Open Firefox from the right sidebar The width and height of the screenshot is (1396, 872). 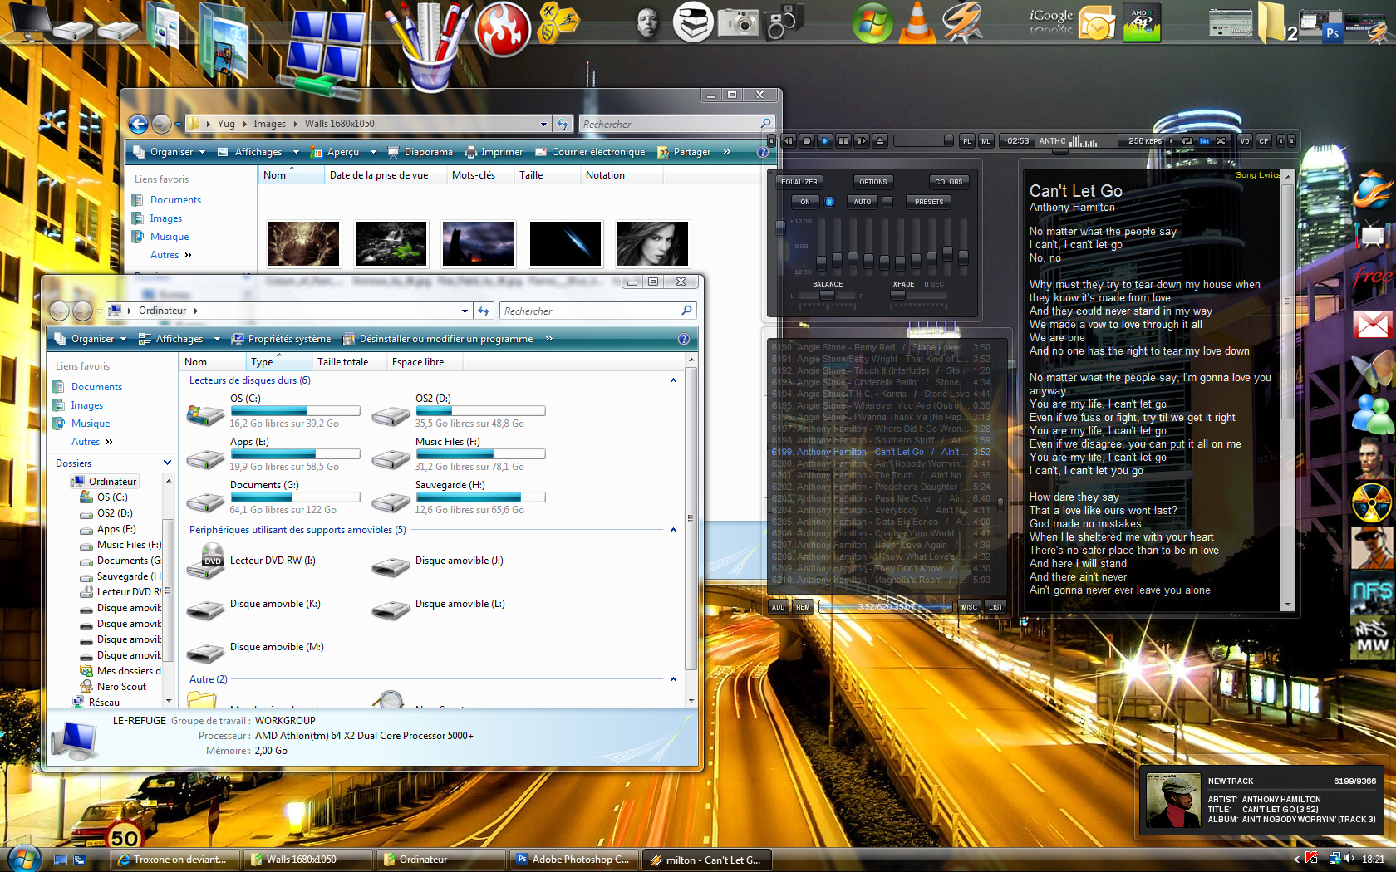click(x=1372, y=190)
